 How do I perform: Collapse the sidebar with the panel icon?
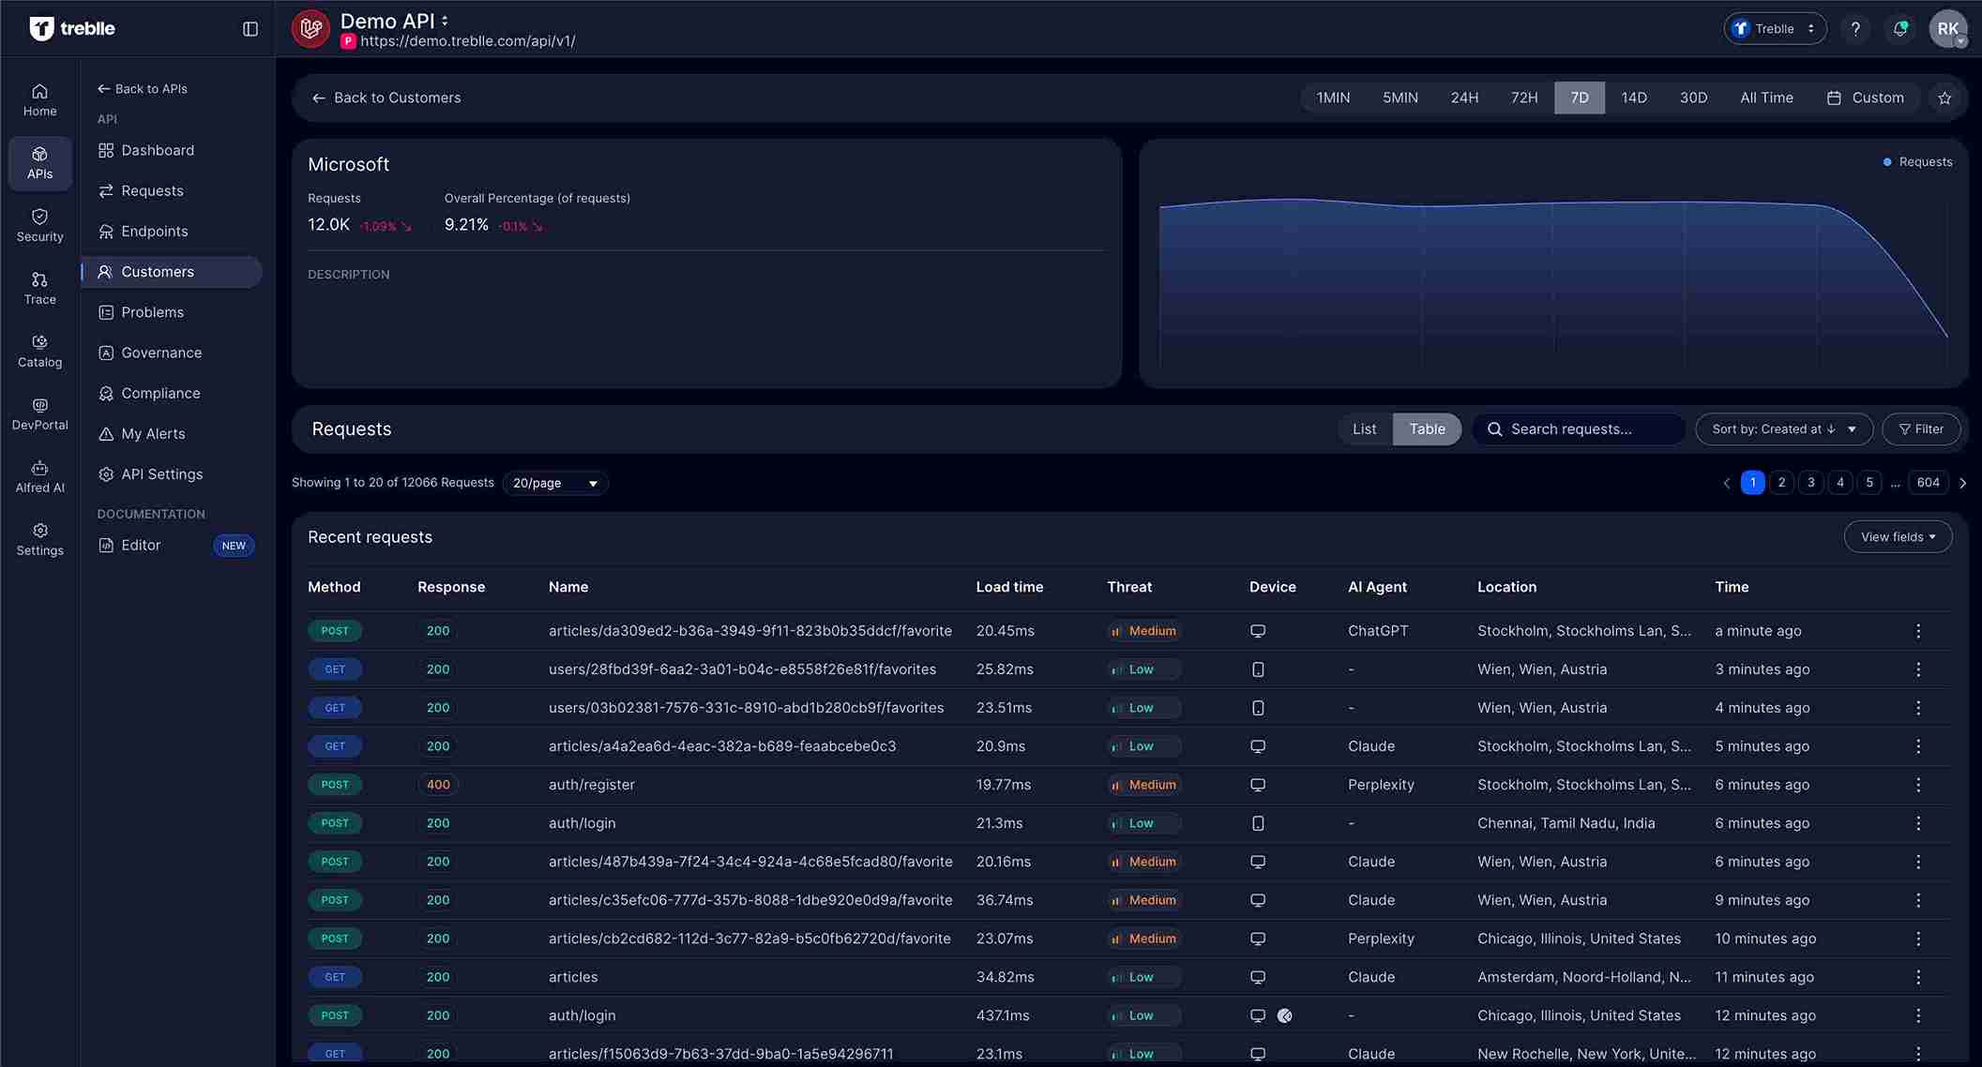[250, 28]
